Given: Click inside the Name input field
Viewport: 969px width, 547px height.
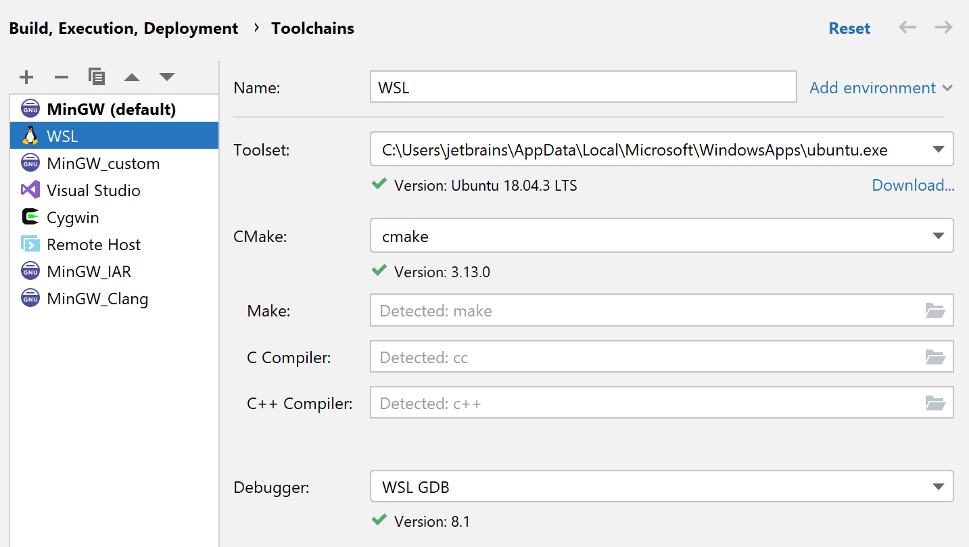Looking at the screenshot, I should [583, 87].
